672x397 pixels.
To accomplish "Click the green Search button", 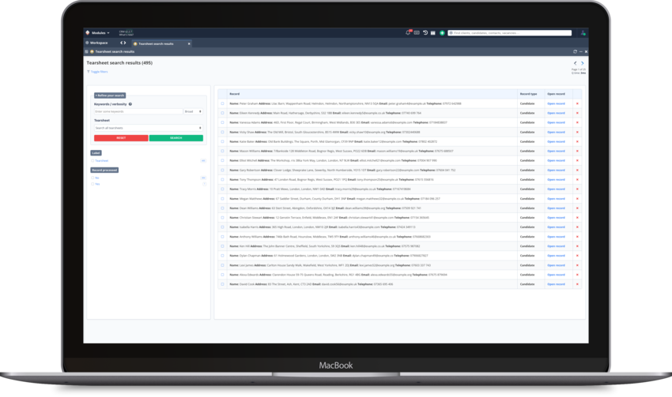I will coord(176,138).
